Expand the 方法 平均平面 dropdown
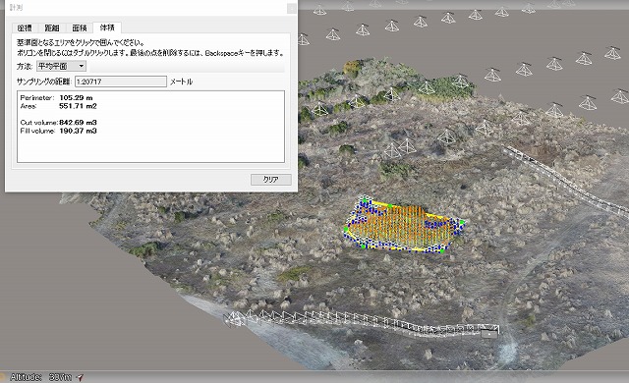Screen dimensions: 629x383 [61, 66]
